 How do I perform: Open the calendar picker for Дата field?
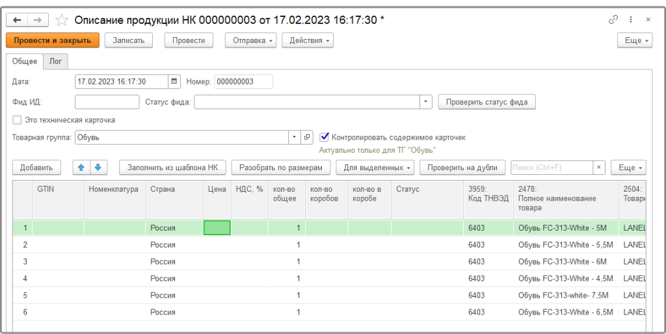click(174, 81)
